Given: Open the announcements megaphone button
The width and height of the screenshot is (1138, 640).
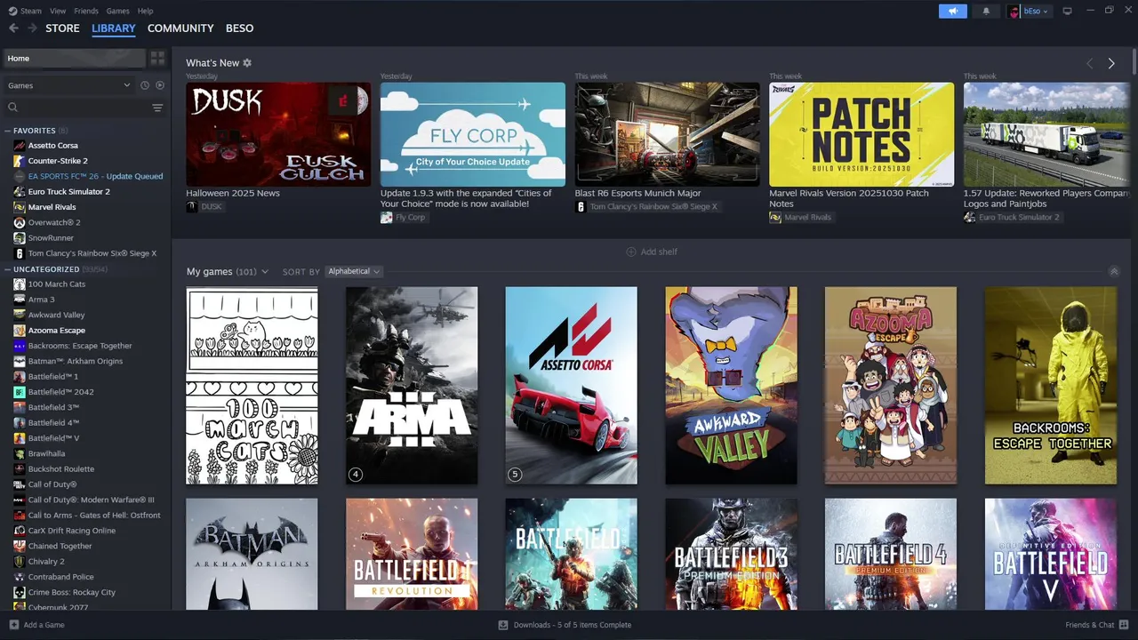Looking at the screenshot, I should pos(953,11).
